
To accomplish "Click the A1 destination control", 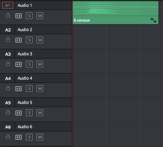I will click(8, 5).
